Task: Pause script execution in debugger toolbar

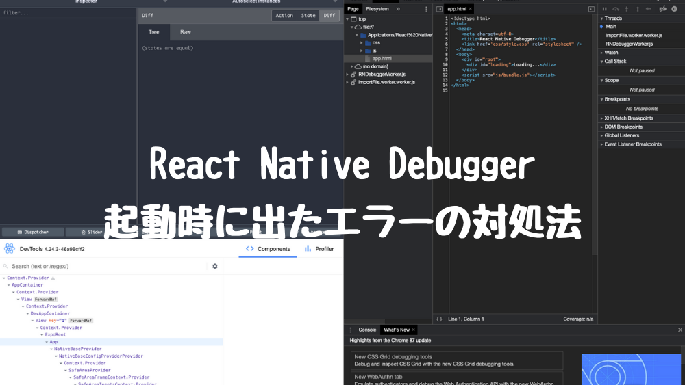Action: coord(605,9)
